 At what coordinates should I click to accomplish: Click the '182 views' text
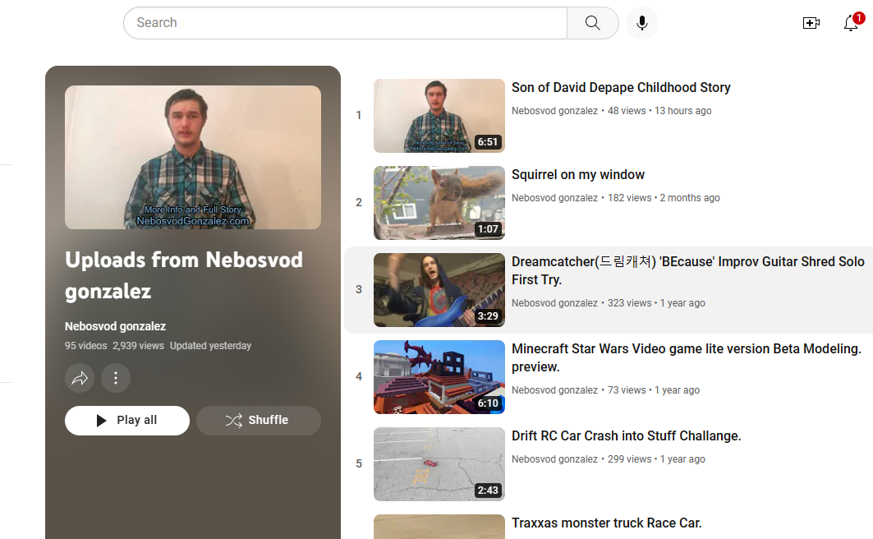pyautogui.click(x=629, y=198)
